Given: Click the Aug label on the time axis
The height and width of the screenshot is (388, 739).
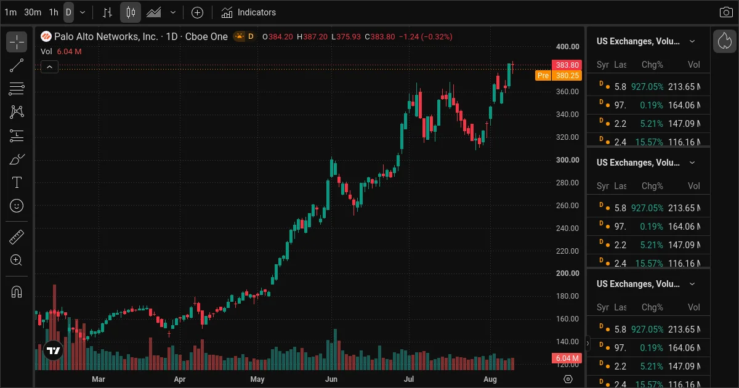Looking at the screenshot, I should click(x=490, y=379).
